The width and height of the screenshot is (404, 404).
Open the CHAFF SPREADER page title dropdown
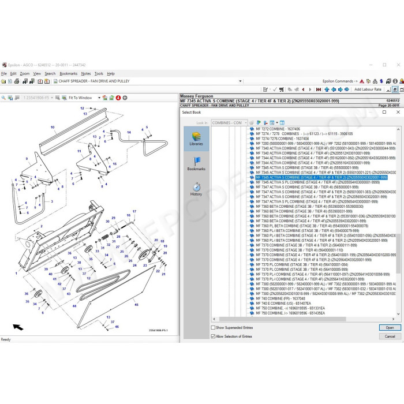point(240,81)
